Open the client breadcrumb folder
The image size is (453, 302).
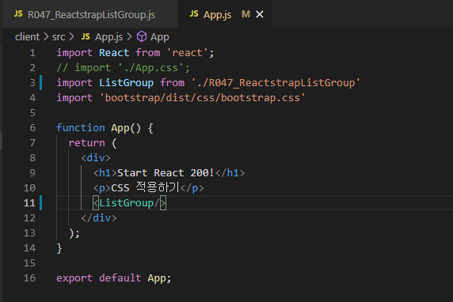pos(27,37)
